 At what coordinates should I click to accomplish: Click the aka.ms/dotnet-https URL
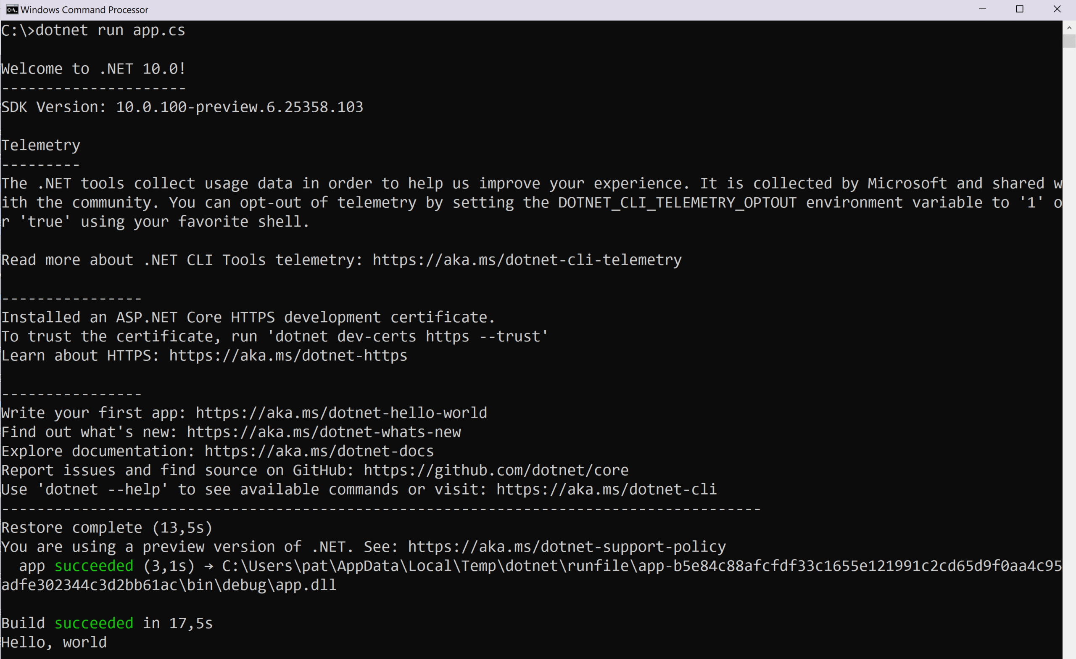coord(288,355)
